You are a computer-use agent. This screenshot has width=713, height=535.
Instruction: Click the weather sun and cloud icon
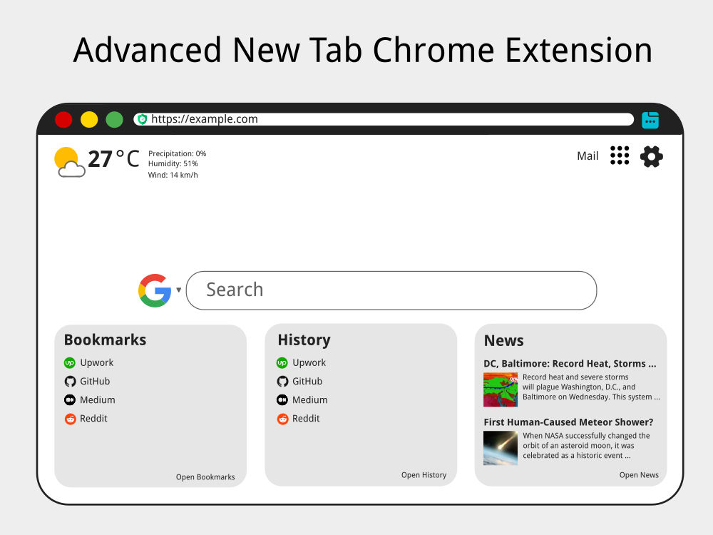tap(69, 162)
